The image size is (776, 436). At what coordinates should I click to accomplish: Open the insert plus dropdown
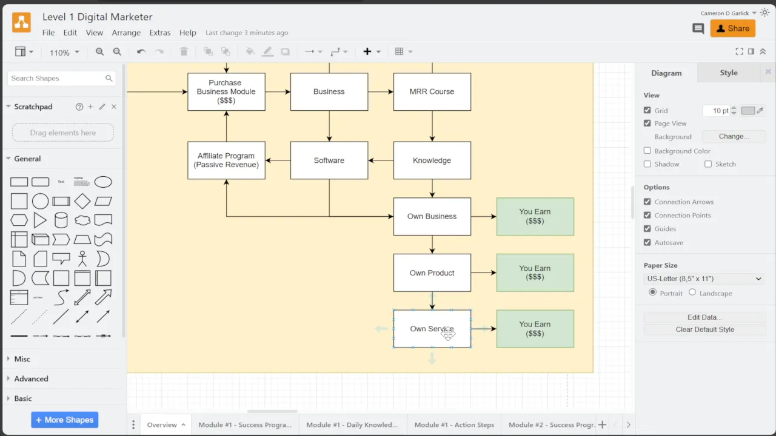click(372, 52)
